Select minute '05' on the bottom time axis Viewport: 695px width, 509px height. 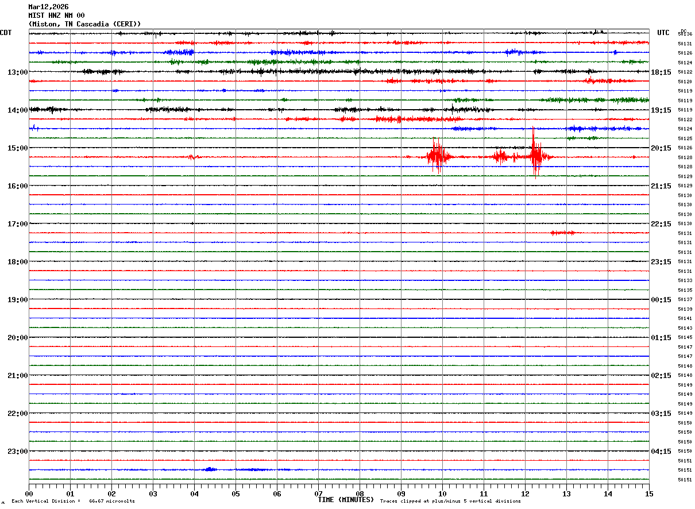[x=235, y=493]
